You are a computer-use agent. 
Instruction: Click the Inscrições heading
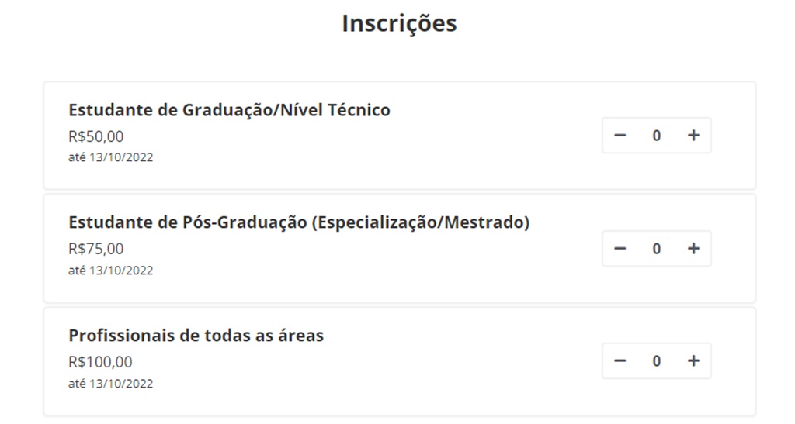tap(399, 23)
